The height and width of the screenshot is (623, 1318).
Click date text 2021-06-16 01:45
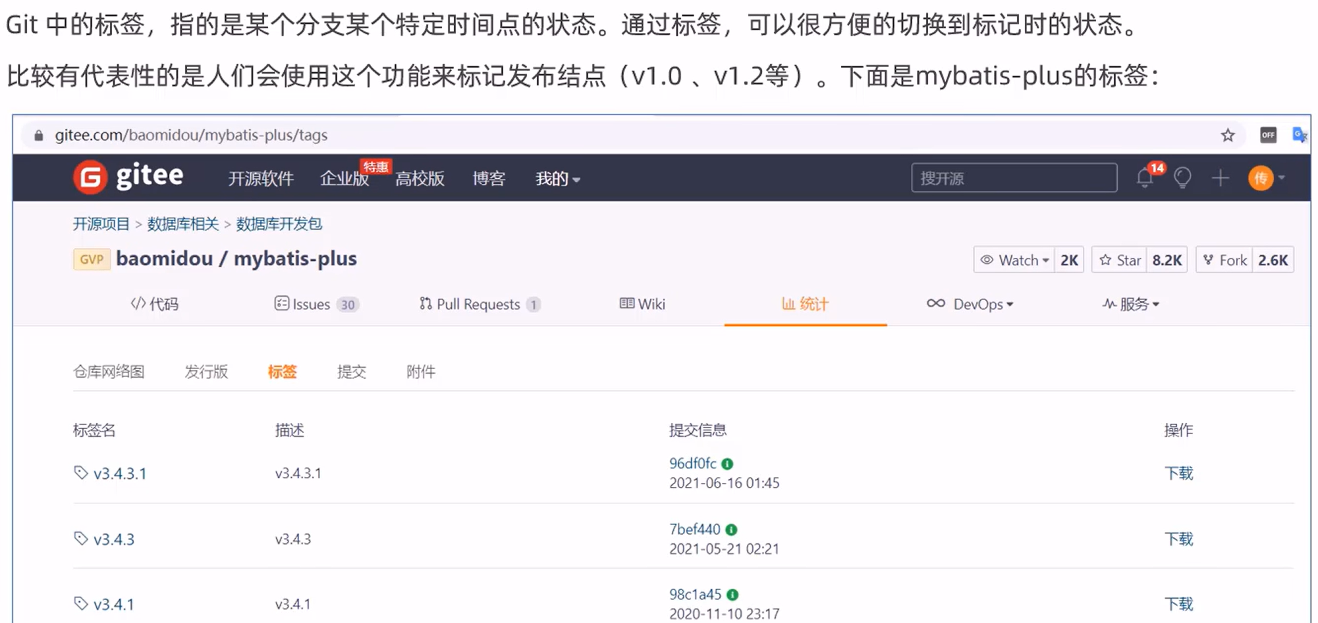tap(724, 483)
